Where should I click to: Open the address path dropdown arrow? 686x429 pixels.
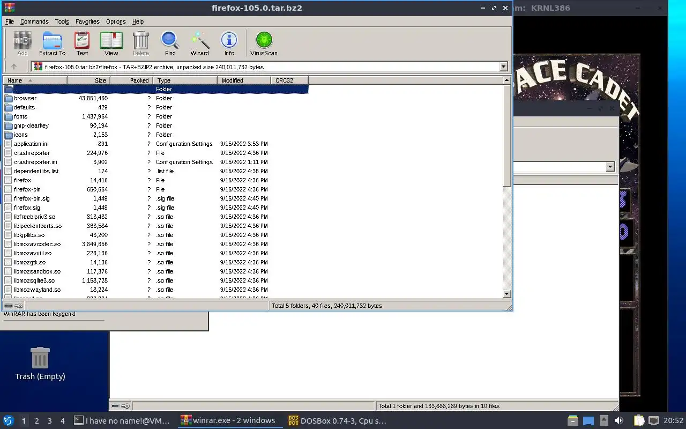pyautogui.click(x=503, y=67)
